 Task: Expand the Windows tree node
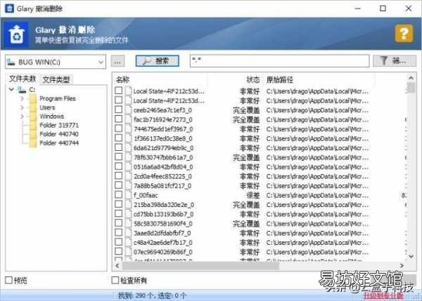click(x=22, y=116)
